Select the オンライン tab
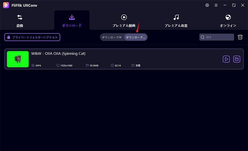 point(228,20)
